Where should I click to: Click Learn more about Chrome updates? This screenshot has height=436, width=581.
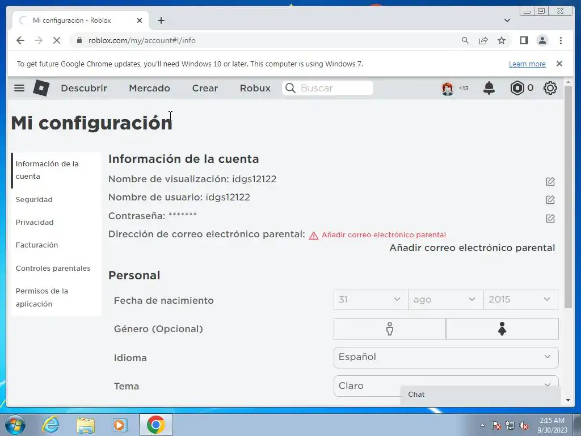point(527,64)
